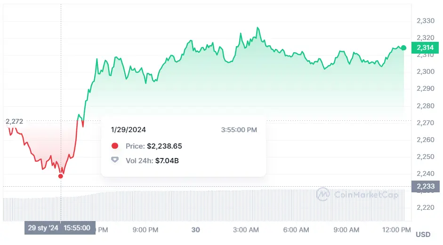Click the red low-point marker on the chart

[x=61, y=176]
